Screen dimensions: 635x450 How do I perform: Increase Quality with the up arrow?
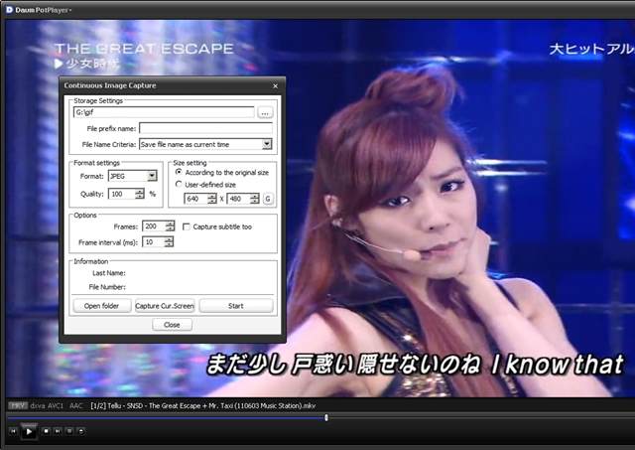tap(140, 192)
